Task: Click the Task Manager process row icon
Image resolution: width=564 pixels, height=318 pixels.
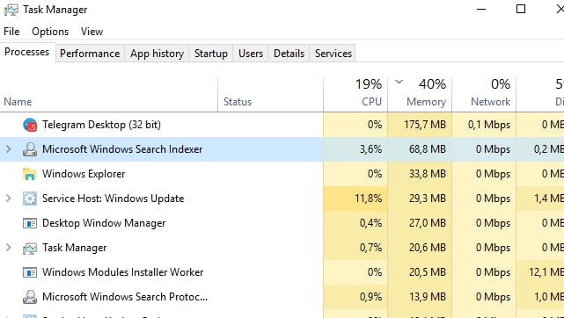Action: [30, 248]
